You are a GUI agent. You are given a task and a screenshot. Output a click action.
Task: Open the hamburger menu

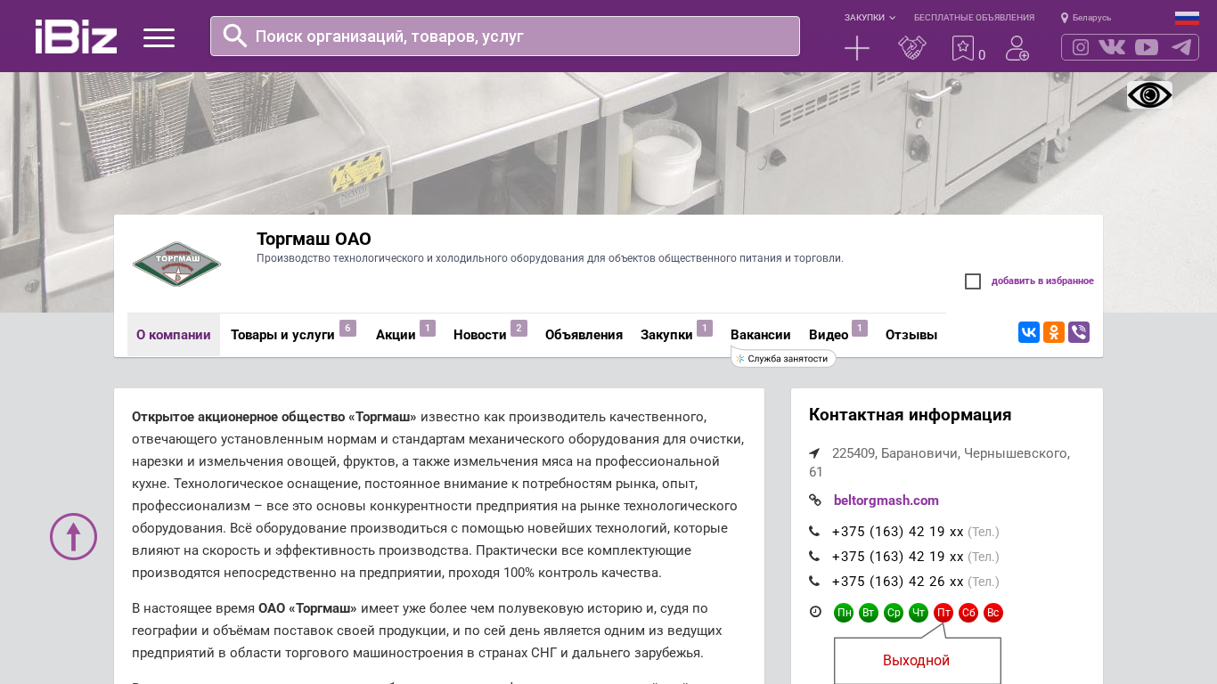pos(159,37)
